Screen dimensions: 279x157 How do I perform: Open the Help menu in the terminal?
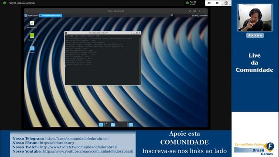(x=98, y=36)
